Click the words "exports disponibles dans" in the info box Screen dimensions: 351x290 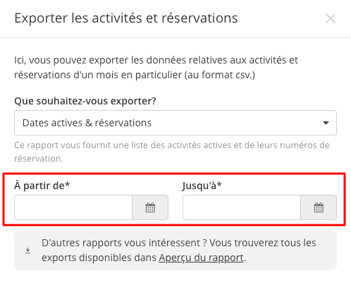[x=99, y=258]
